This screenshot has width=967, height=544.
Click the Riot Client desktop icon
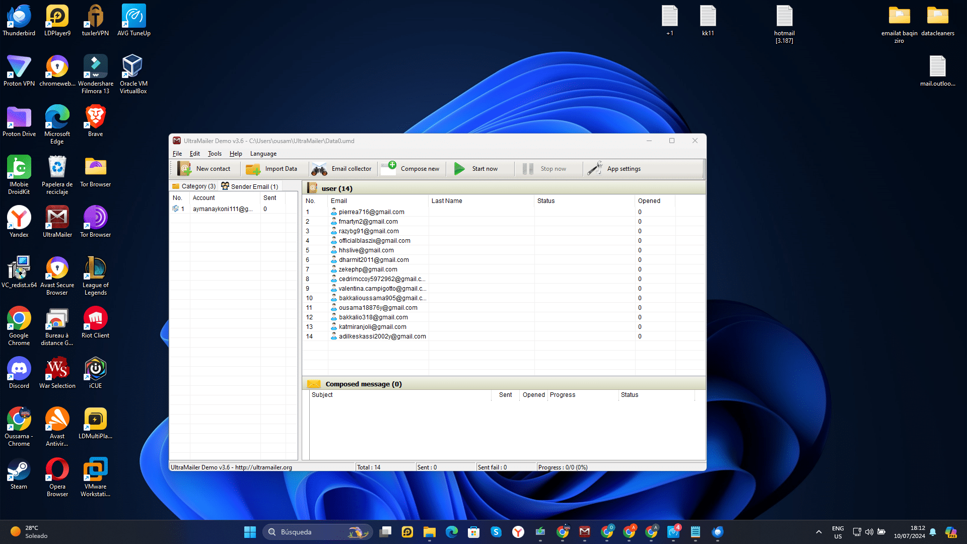96,323
